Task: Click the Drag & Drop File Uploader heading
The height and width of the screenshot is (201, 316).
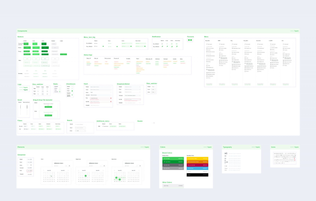Action: click(x=43, y=100)
